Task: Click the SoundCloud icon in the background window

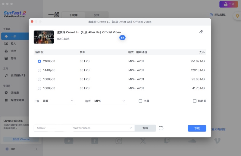Action: click(192, 141)
